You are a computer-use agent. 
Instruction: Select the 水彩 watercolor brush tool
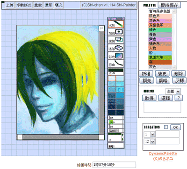pyautogui.click(x=116, y=24)
